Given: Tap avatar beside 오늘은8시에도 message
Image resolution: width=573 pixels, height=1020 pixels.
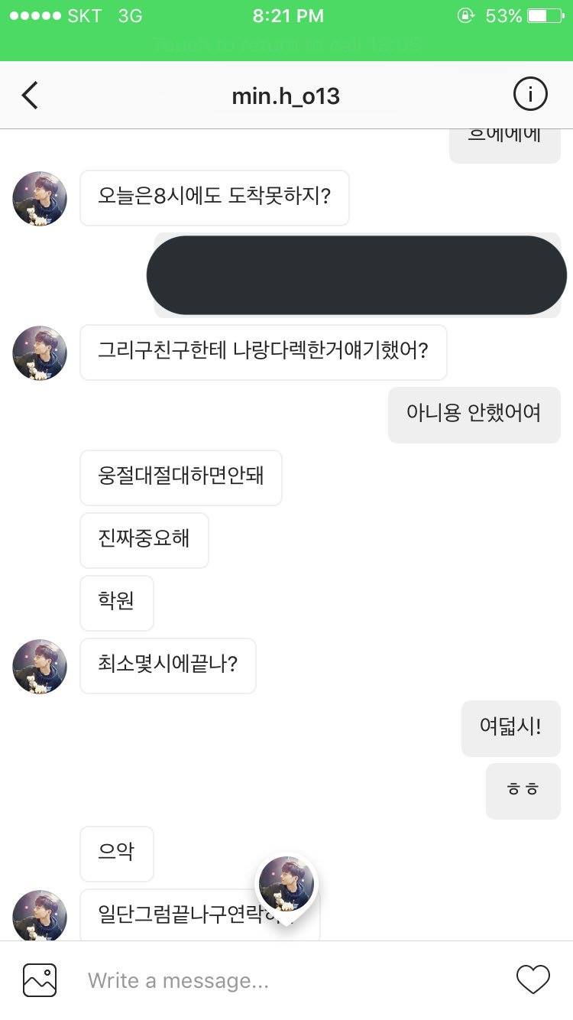Looking at the screenshot, I should pyautogui.click(x=40, y=199).
